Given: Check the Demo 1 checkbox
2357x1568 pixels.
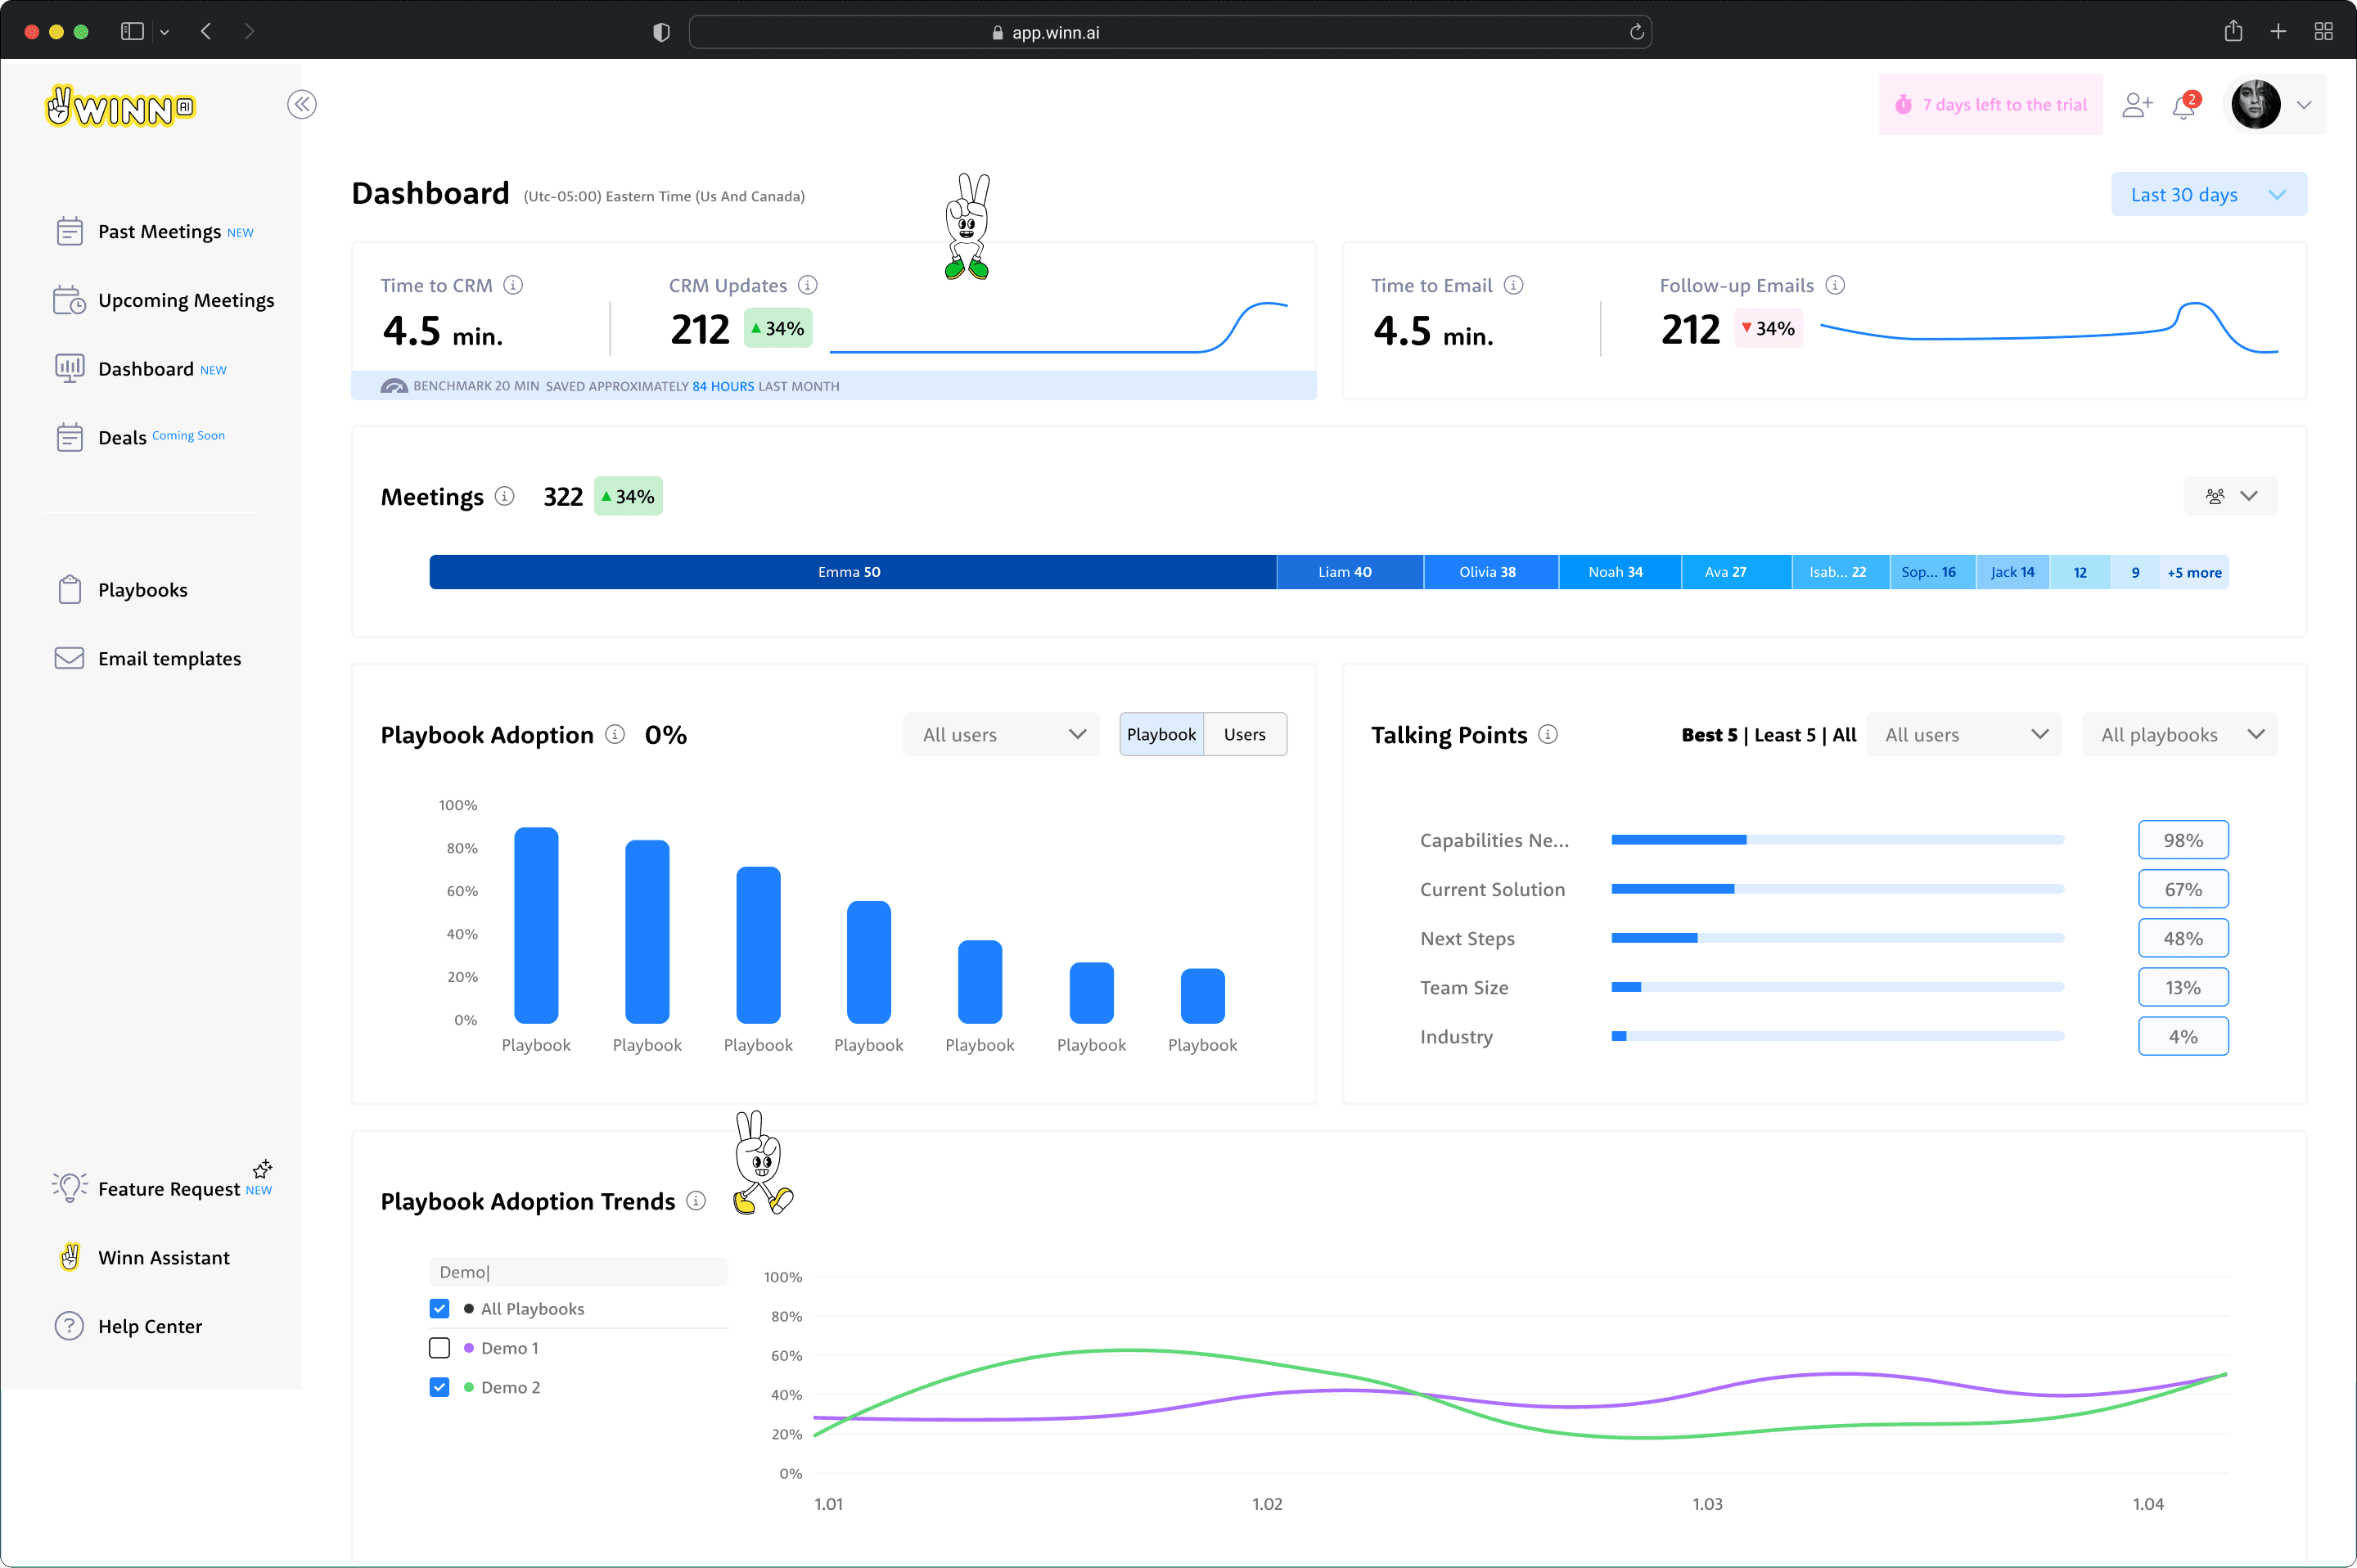Looking at the screenshot, I should [439, 1347].
